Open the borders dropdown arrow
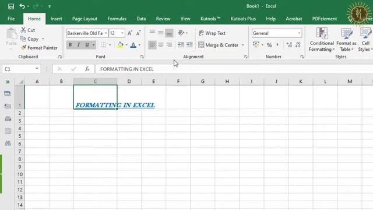 (110, 45)
